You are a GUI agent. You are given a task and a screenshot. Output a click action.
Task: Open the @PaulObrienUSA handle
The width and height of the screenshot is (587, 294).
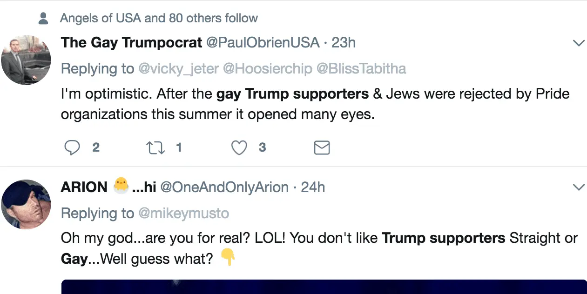pos(263,43)
